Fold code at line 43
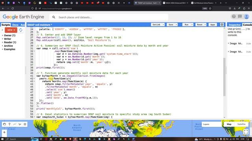The image size is (252, 141). (34, 81)
